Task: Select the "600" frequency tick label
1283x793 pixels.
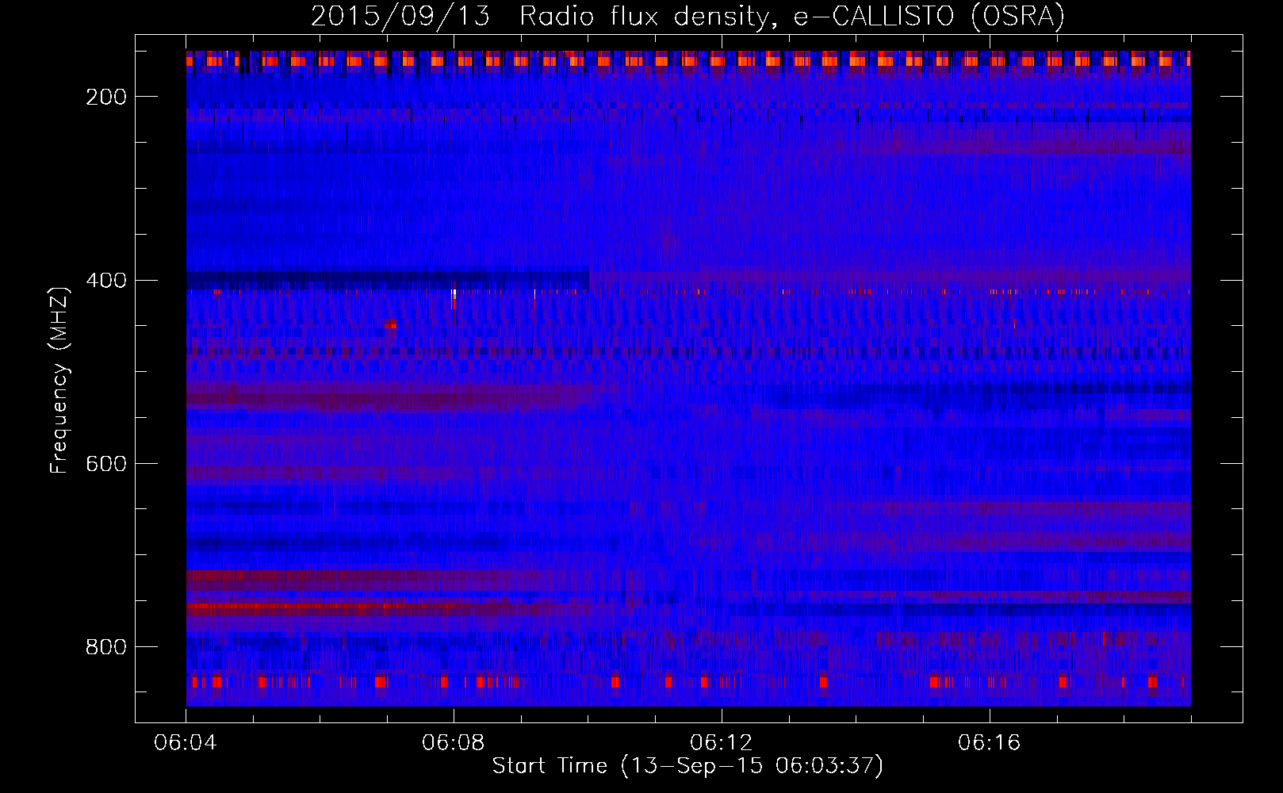Action: click(x=106, y=464)
